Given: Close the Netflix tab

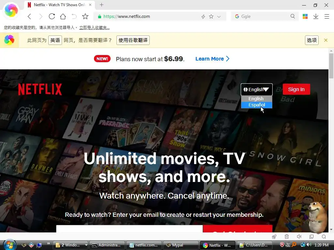Looking at the screenshot, I should 90,5.
